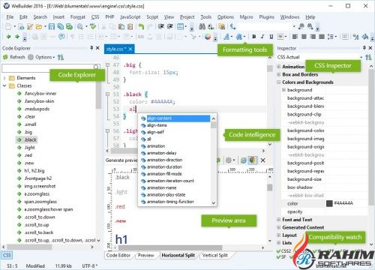Close the preview pane with X
Image resolution: width=375 pixels, height=270 pixels.
[262, 160]
